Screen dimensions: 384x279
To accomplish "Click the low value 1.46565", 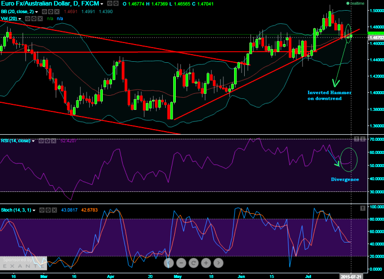I will click(182, 4).
